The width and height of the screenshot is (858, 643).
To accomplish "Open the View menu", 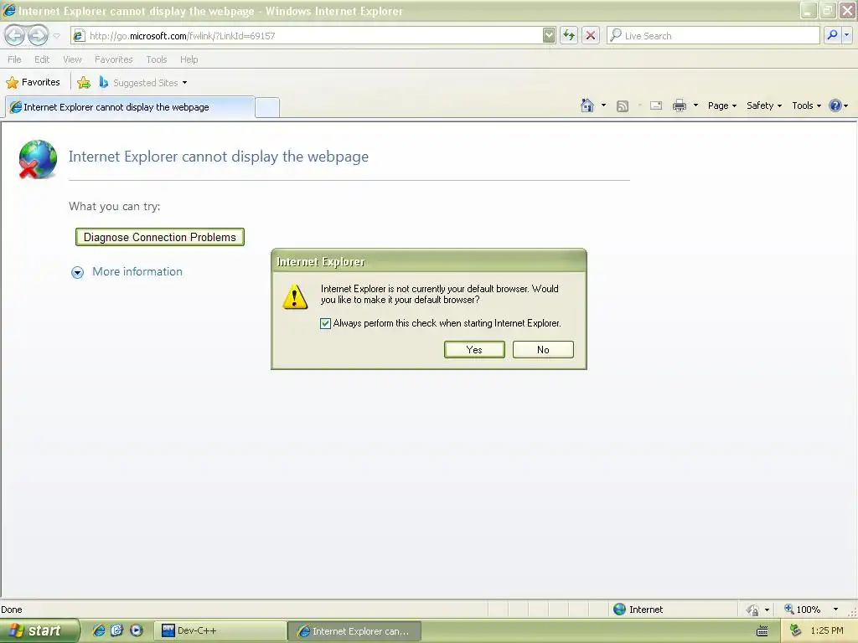I will pyautogui.click(x=72, y=59).
